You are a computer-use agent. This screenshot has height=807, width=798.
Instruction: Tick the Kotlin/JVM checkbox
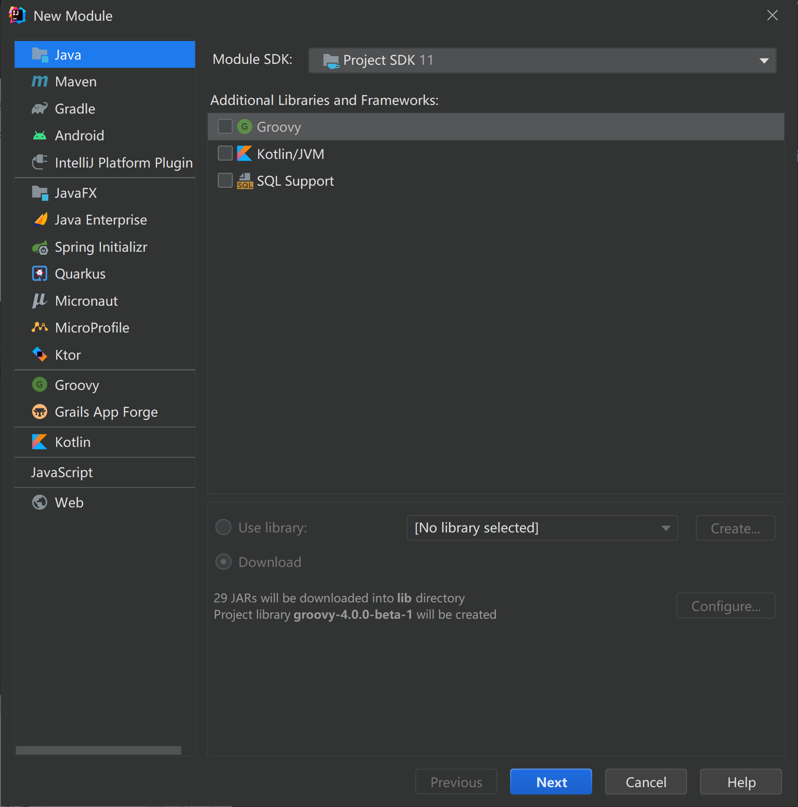(x=225, y=154)
